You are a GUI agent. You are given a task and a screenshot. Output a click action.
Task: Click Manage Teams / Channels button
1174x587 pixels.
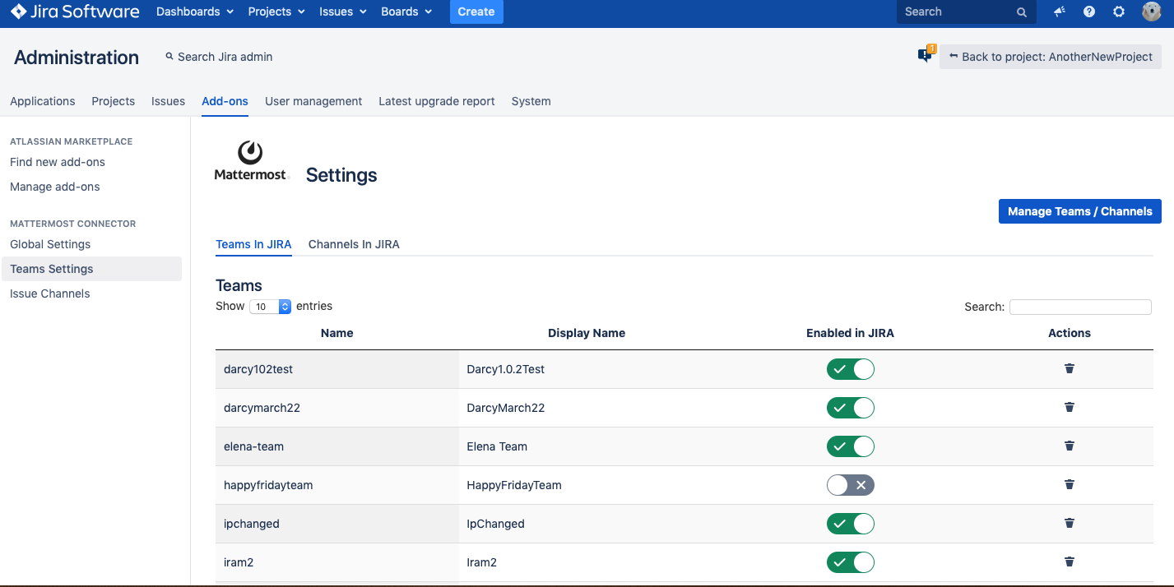pos(1079,211)
